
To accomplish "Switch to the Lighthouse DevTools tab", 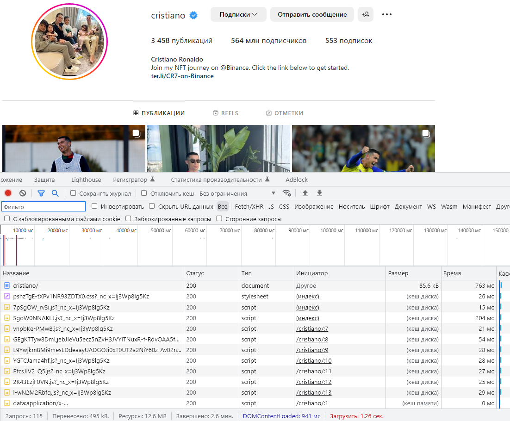I will point(86,180).
